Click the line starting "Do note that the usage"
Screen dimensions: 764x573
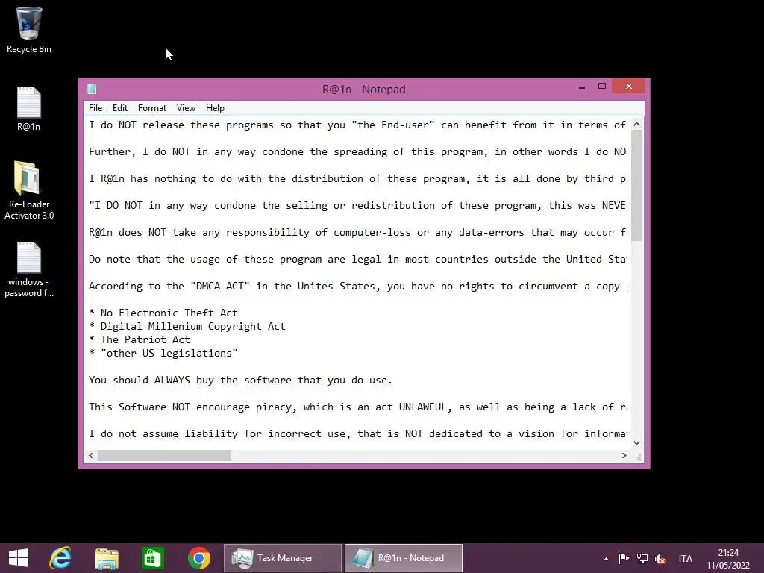point(358,259)
